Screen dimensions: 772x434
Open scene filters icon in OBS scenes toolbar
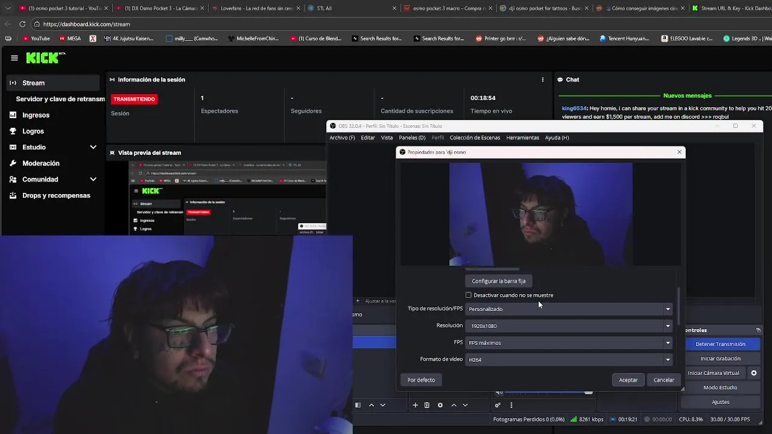(358, 405)
